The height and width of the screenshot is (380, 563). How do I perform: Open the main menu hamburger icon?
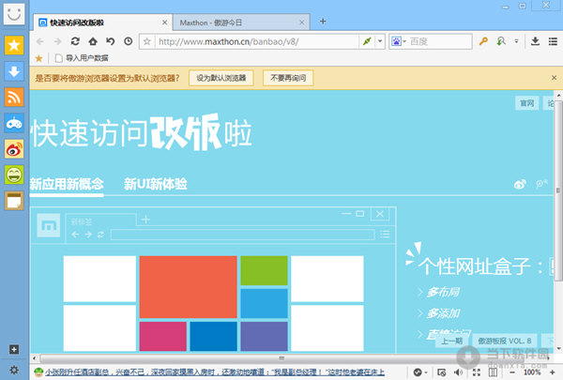pos(553,41)
